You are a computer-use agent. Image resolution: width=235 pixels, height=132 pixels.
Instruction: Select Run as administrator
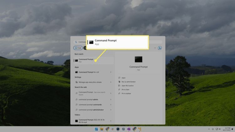click(128, 82)
